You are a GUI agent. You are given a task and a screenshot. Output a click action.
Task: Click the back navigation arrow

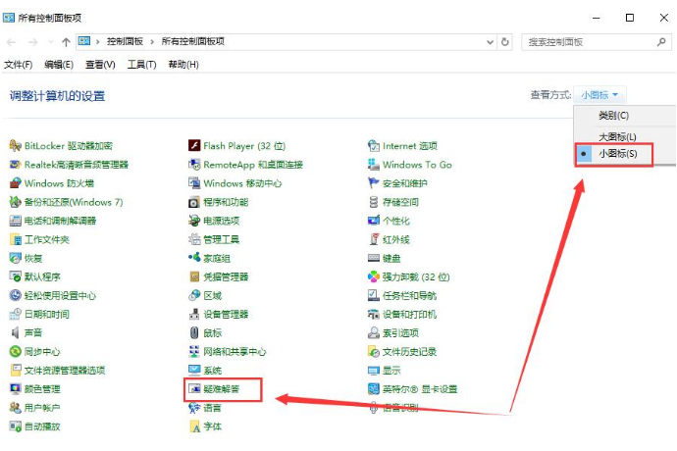coord(12,42)
